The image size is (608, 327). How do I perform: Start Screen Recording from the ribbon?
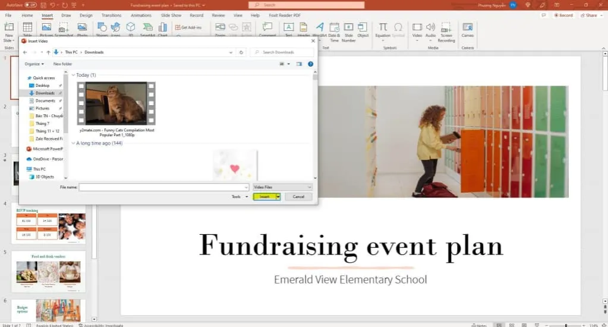pyautogui.click(x=446, y=28)
